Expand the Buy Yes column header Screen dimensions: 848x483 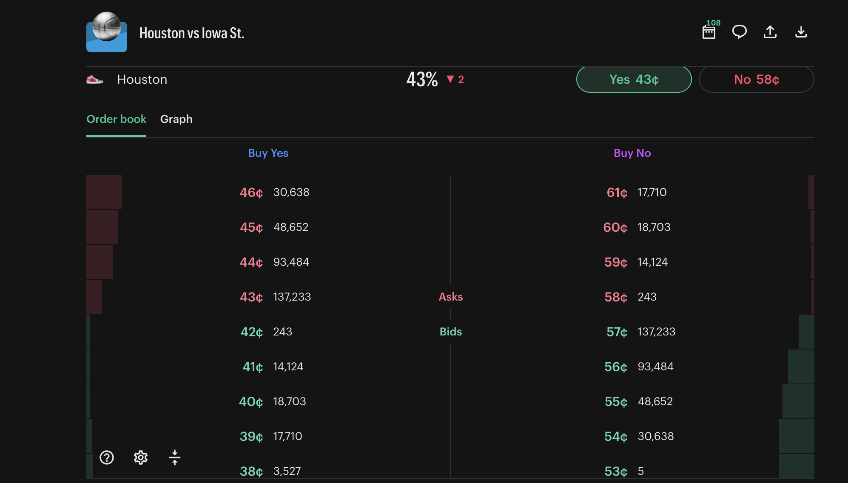click(268, 153)
